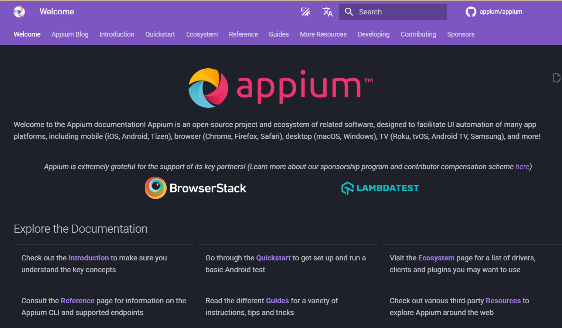Screen dimensions: 562x328
Task: Toggle the dark mode theme switch
Action: pos(305,11)
